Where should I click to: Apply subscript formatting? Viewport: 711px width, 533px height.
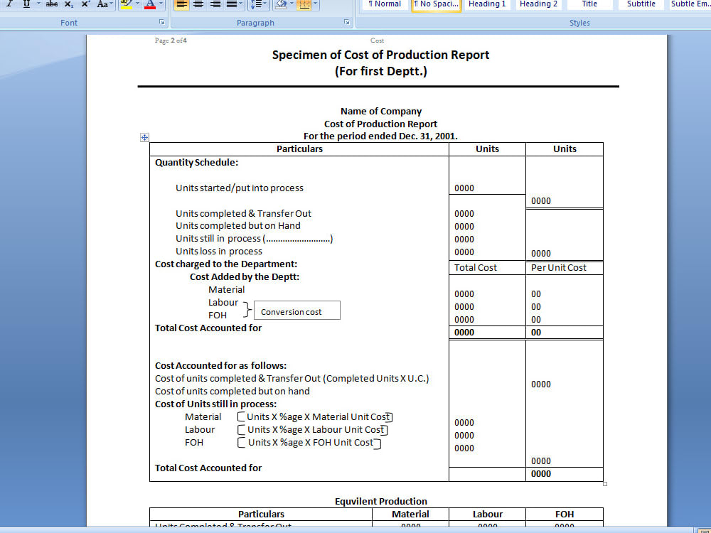(68, 4)
